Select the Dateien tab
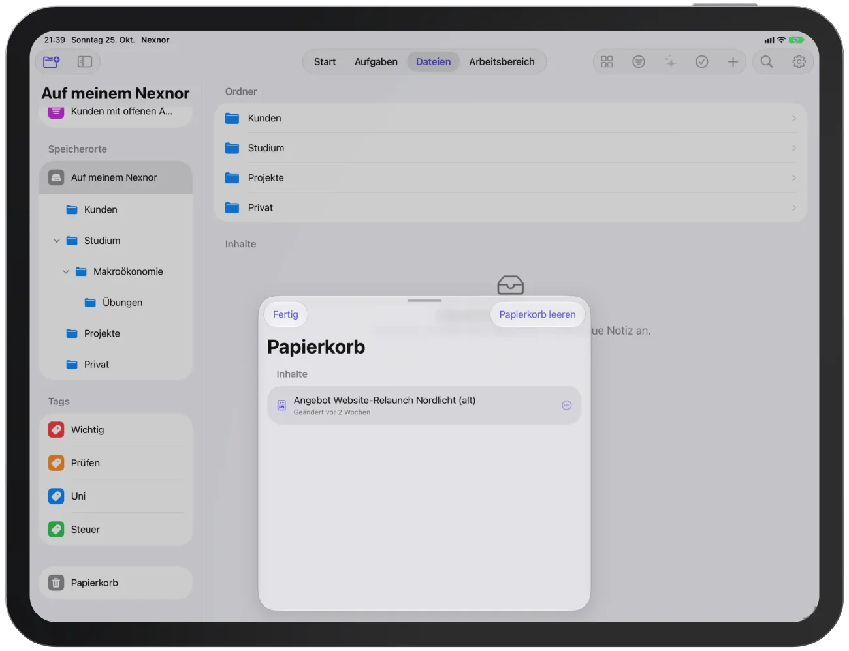The height and width of the screenshot is (651, 849). click(x=433, y=62)
